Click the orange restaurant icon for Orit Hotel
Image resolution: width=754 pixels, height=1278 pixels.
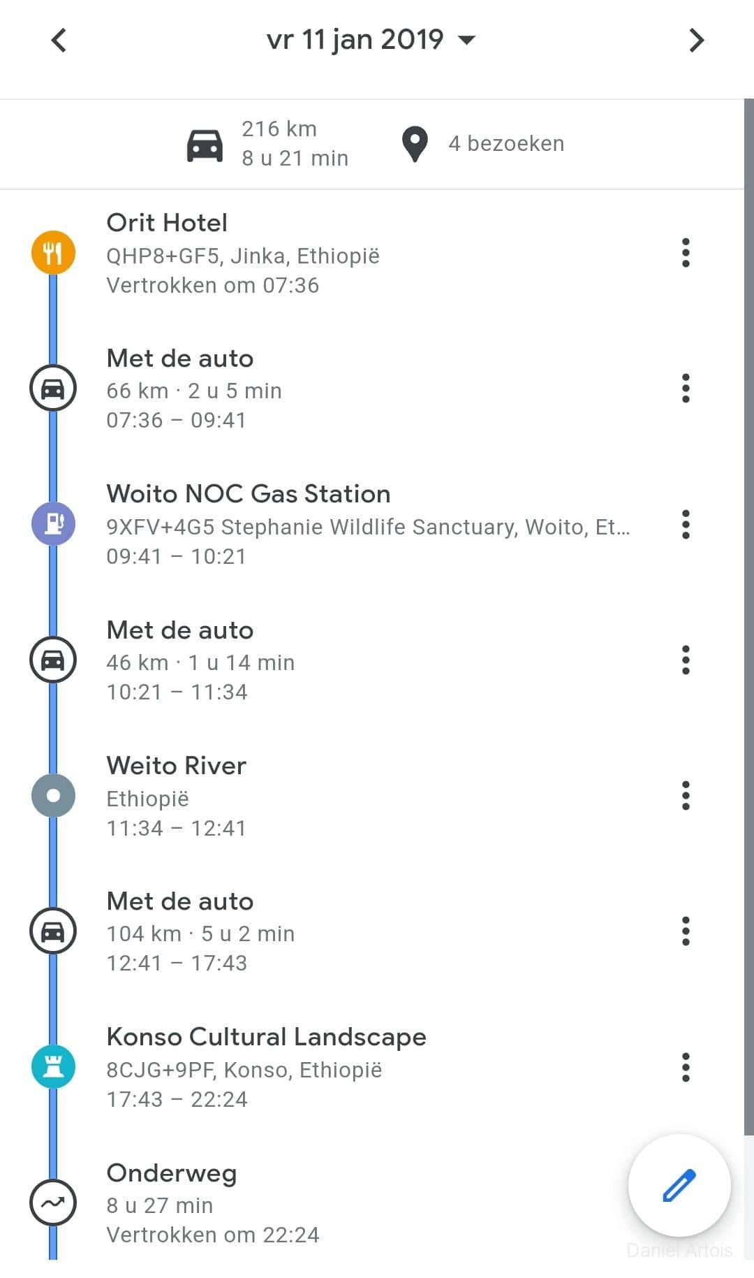click(53, 252)
